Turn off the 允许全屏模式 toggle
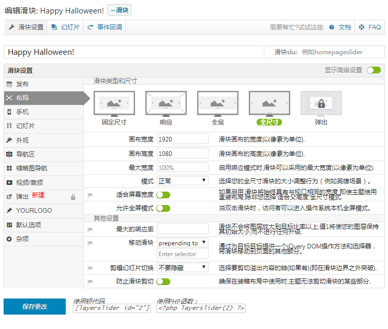Screen dimensions: 388x329 pyautogui.click(x=163, y=208)
